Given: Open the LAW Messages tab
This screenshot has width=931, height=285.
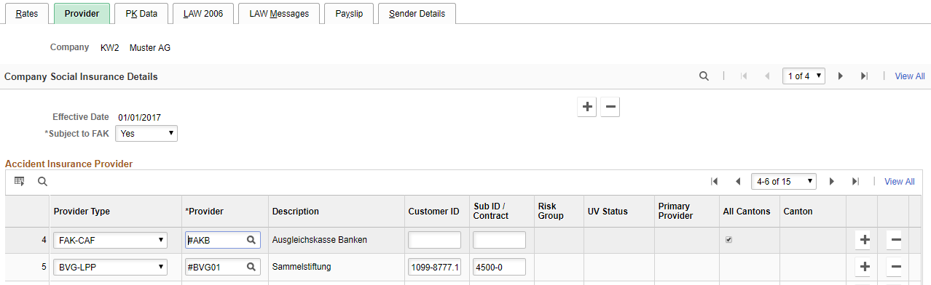Looking at the screenshot, I should 279,14.
